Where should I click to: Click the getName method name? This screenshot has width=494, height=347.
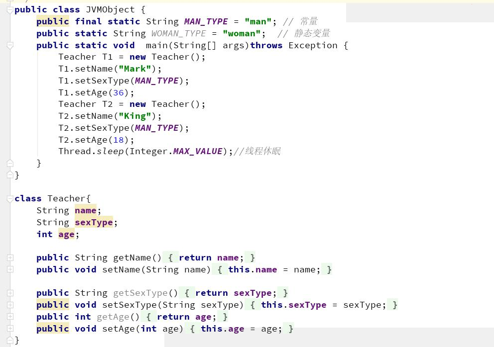(132, 258)
